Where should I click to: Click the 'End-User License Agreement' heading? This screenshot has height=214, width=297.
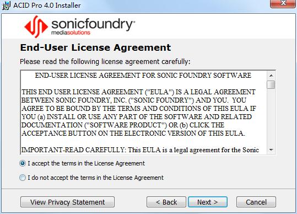[x=95, y=47]
